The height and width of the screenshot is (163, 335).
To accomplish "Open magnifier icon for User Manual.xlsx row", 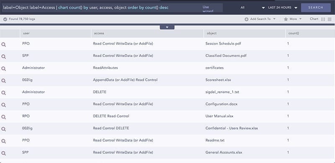I will coord(4,117).
